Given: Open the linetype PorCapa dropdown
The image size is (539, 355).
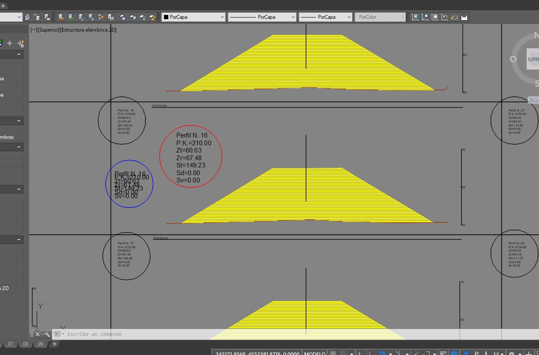Looking at the screenshot, I should click(x=262, y=17).
